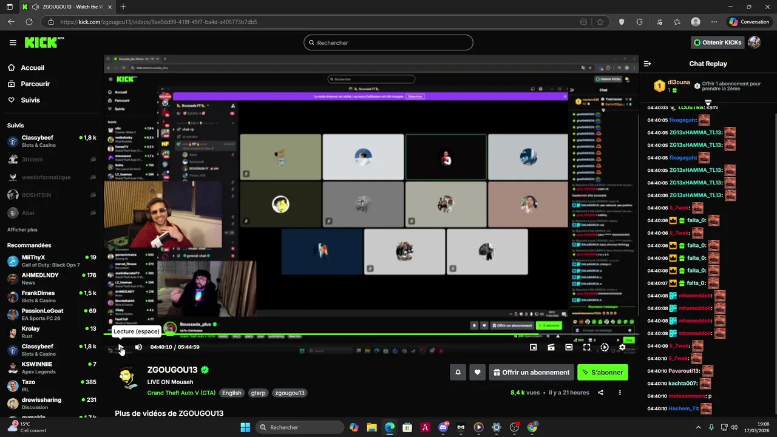Open the westinformatique followed channel

click(52, 177)
